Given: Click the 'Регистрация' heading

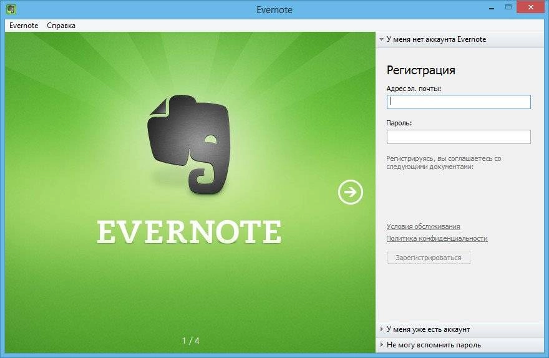Looking at the screenshot, I should click(420, 70).
